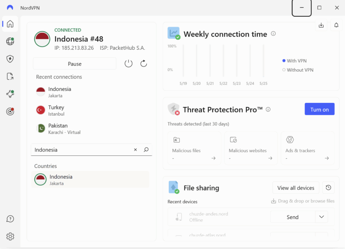This screenshot has width=345, height=249.
Task: Show Weekly connection time info
Action: pyautogui.click(x=273, y=34)
